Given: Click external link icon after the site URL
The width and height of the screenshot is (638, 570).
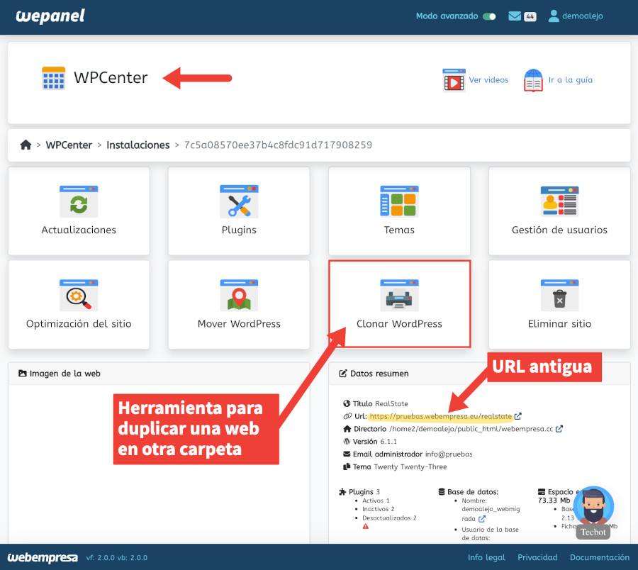Looking at the screenshot, I should point(518,416).
